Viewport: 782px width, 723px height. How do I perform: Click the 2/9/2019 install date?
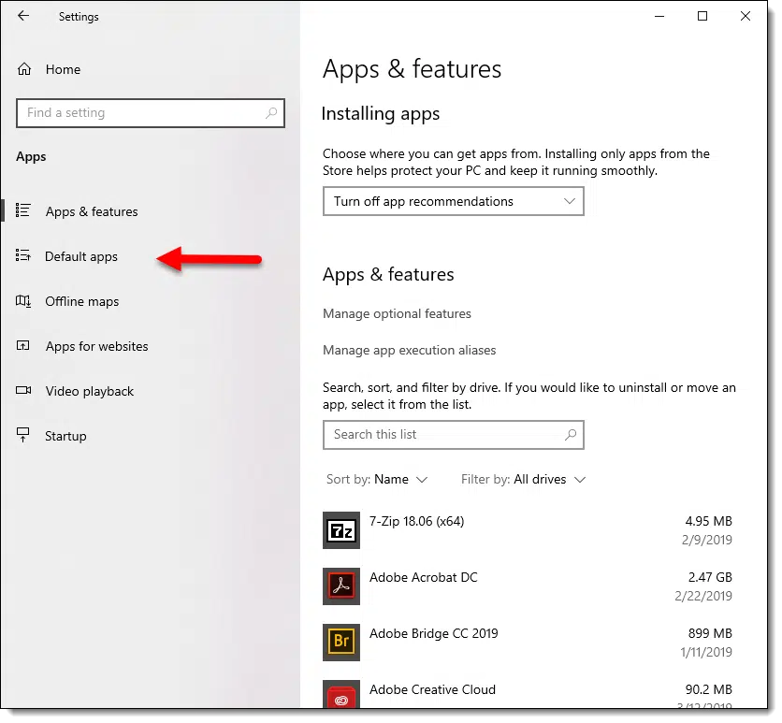(706, 540)
